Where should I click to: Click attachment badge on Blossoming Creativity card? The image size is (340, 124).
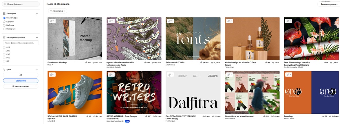tap(289, 21)
